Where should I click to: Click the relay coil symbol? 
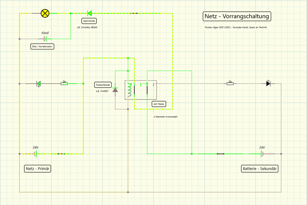pyautogui.click(x=130, y=90)
